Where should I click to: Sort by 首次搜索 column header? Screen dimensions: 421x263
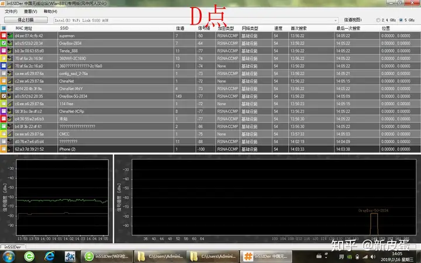[x=299, y=28]
